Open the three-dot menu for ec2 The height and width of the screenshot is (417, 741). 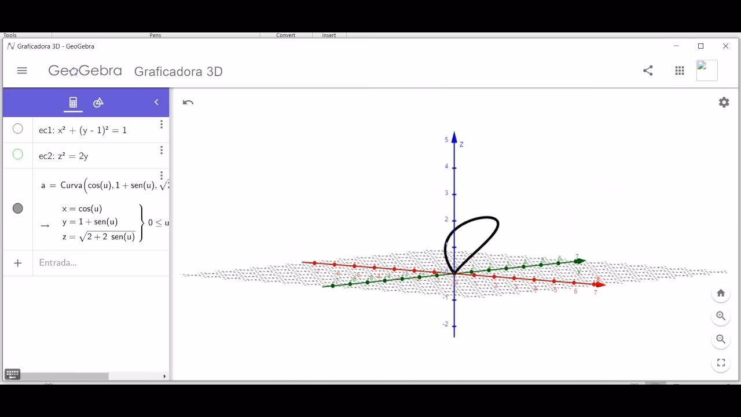[x=162, y=150]
